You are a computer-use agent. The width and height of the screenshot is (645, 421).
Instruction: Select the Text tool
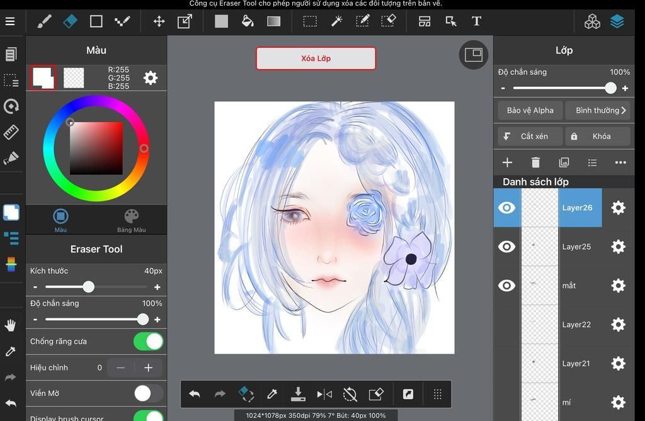476,21
